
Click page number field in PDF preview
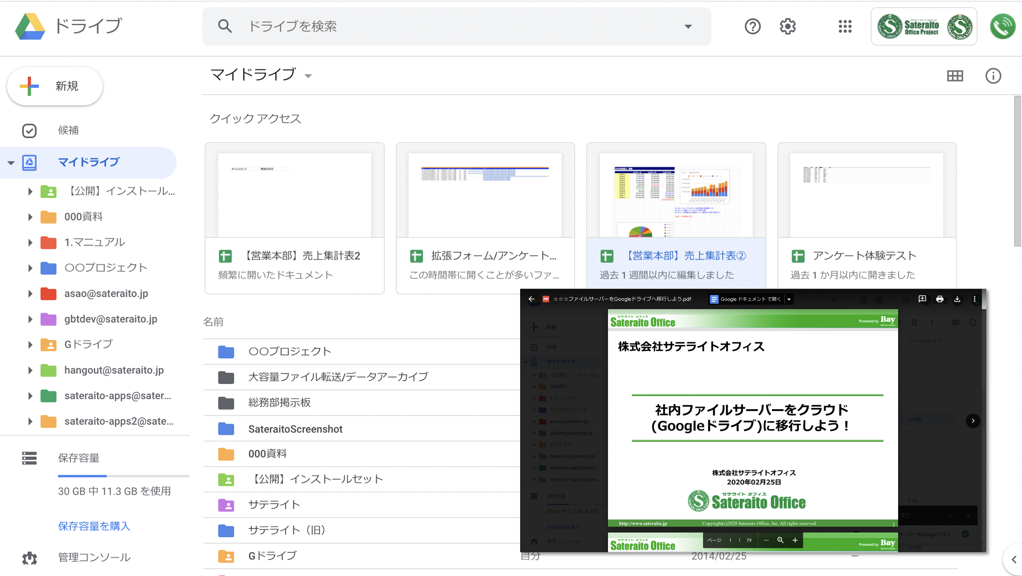(730, 540)
